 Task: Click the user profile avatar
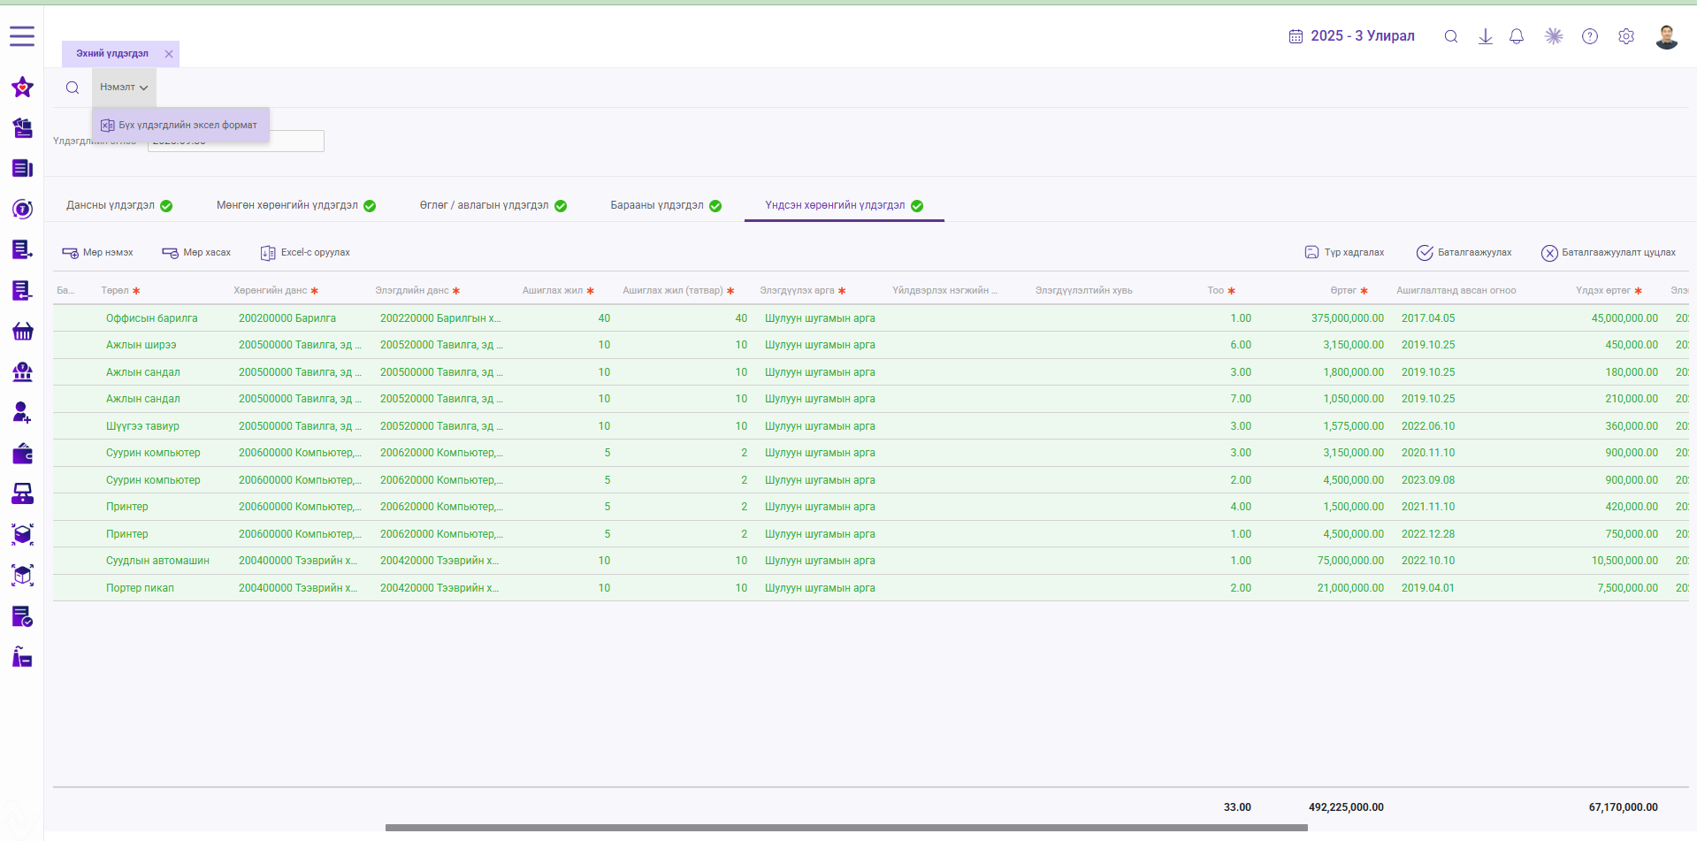point(1667,36)
